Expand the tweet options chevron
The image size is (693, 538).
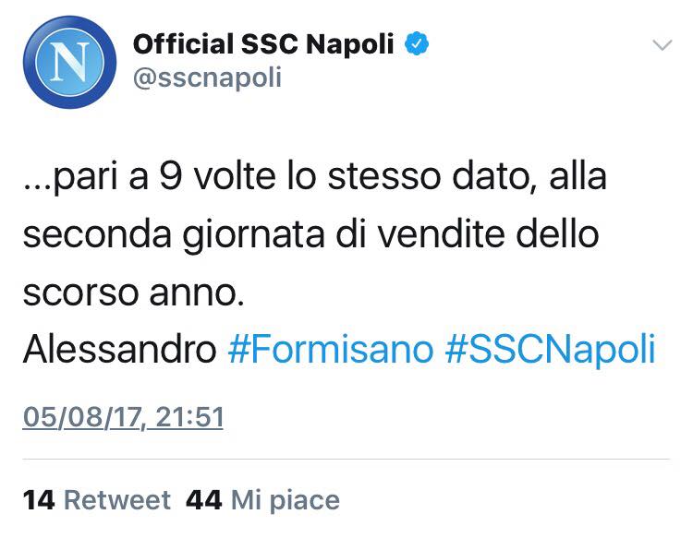pyautogui.click(x=663, y=45)
